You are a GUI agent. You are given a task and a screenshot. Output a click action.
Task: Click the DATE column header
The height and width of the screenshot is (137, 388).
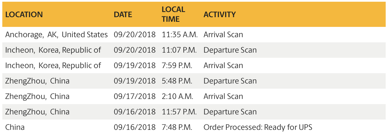click(x=123, y=14)
